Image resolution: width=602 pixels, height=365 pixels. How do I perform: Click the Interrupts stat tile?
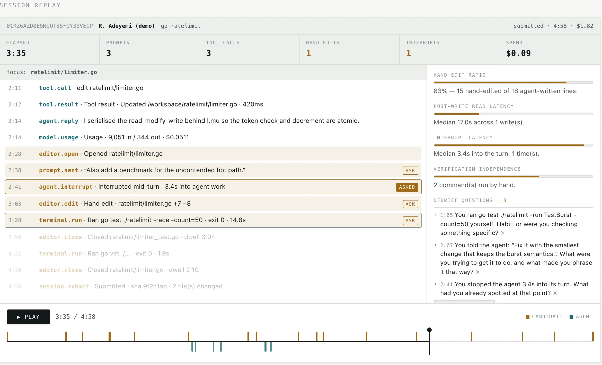450,50
